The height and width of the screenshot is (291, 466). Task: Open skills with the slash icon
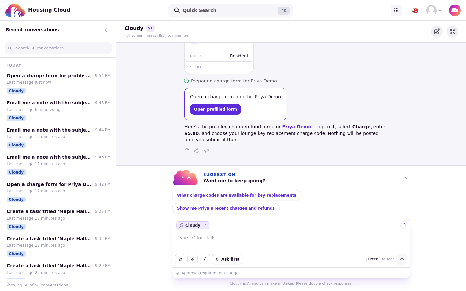[205, 259]
